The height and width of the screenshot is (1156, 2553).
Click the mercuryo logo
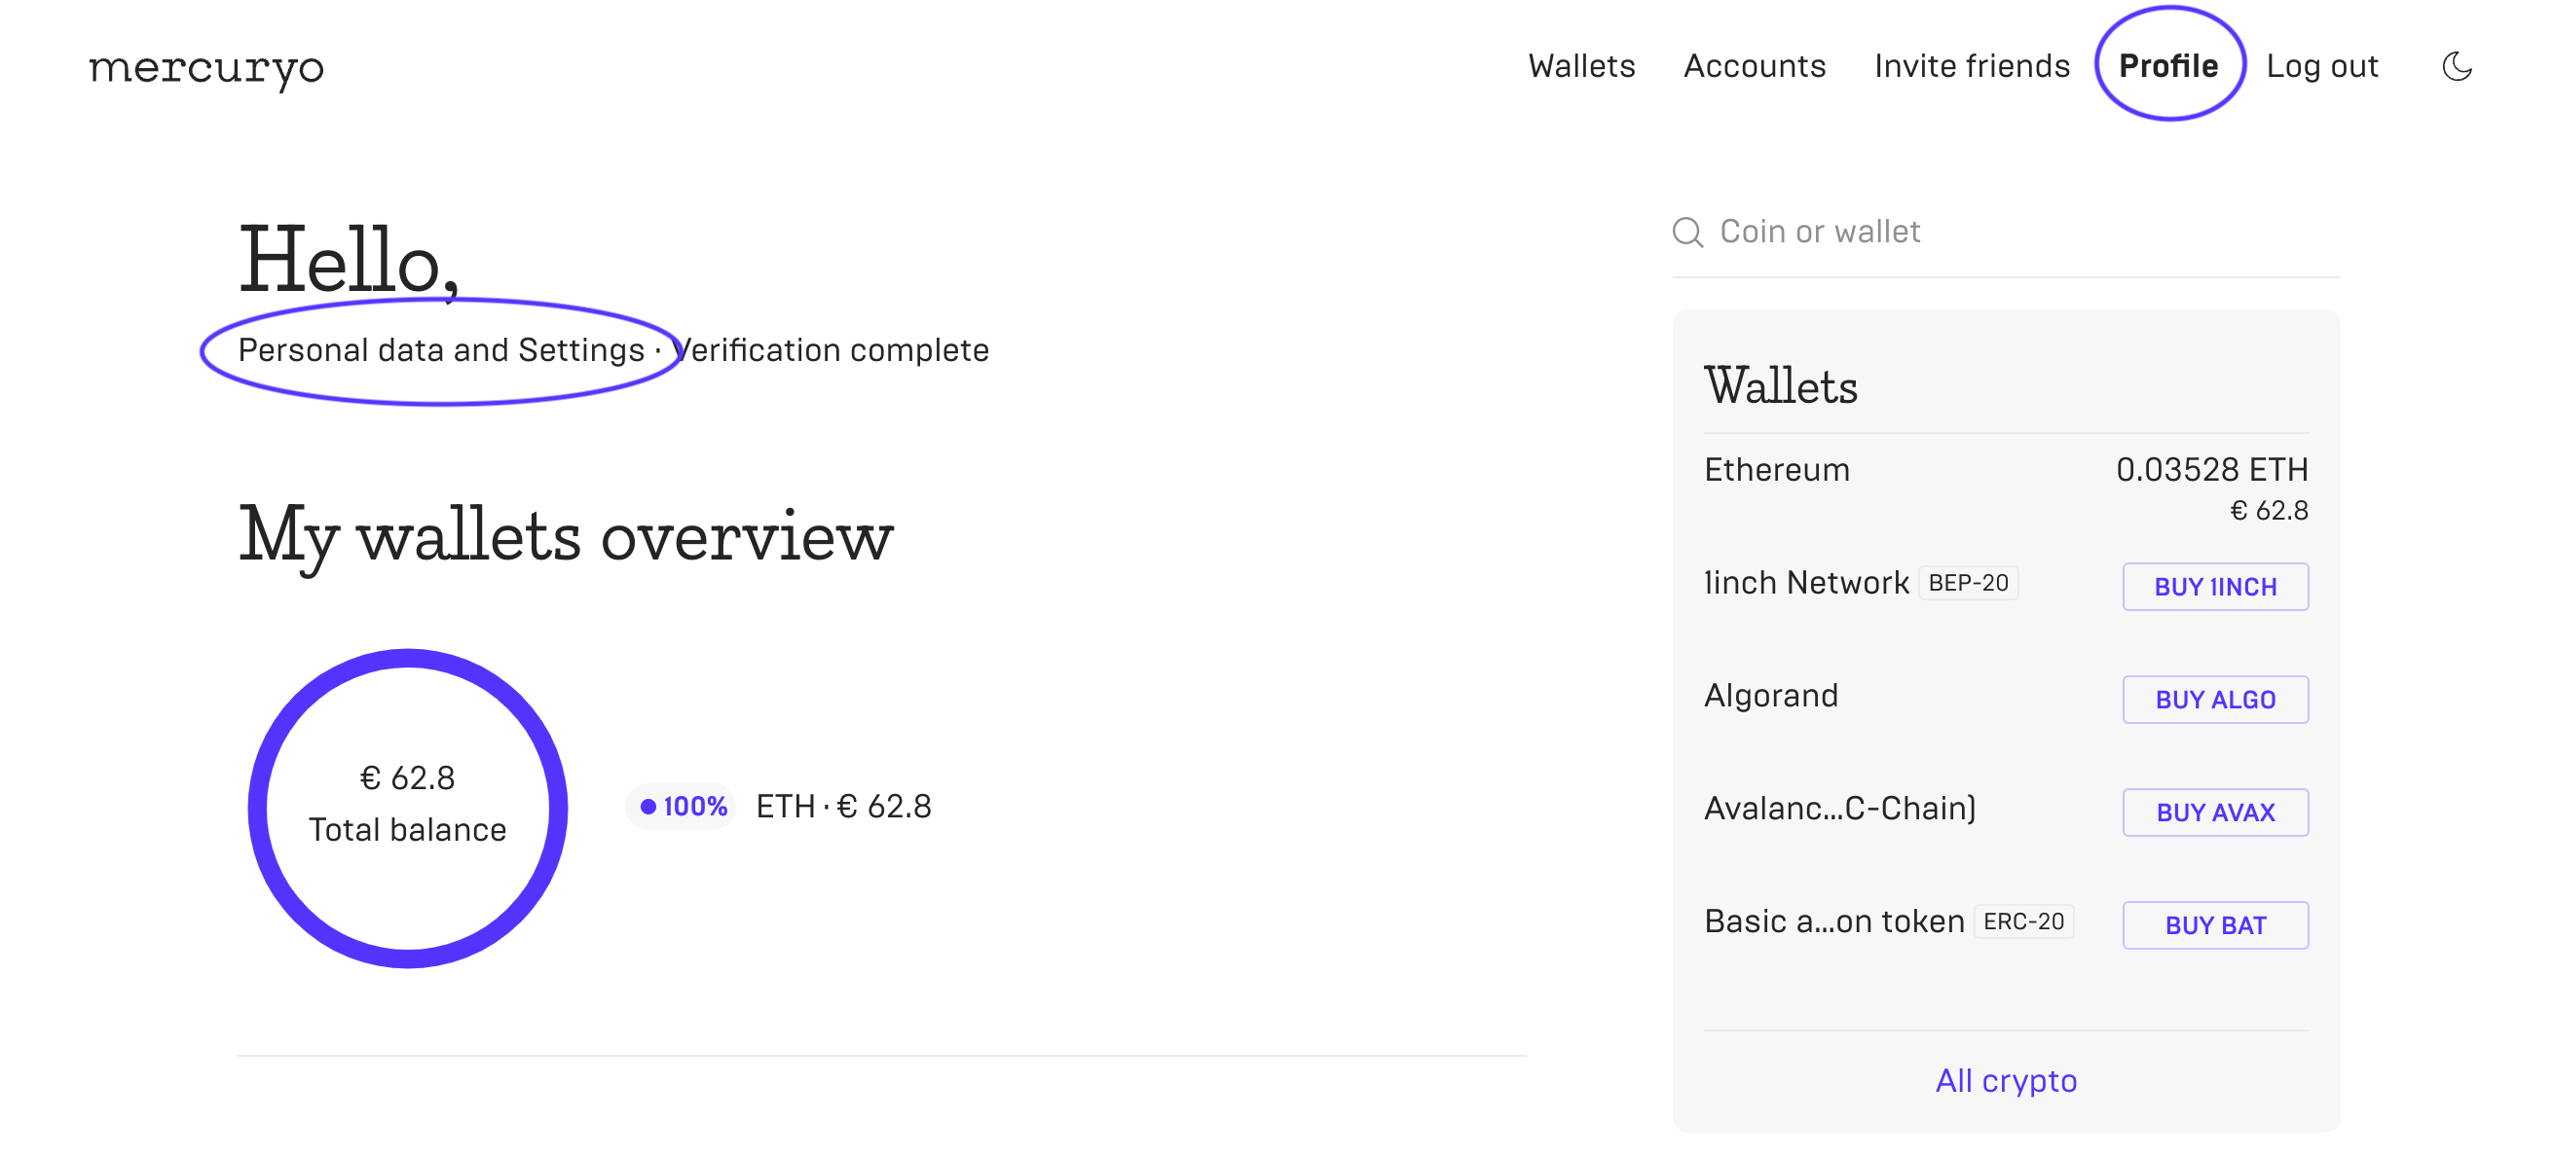(x=206, y=67)
